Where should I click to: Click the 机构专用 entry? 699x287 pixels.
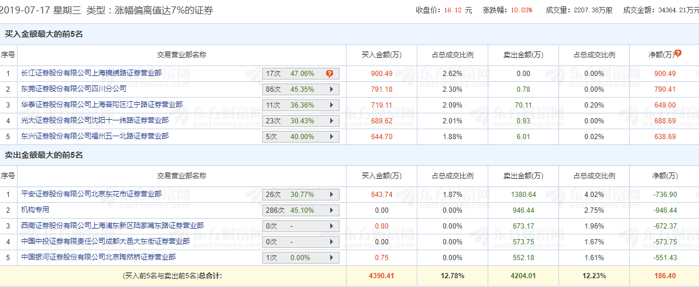click(x=35, y=210)
